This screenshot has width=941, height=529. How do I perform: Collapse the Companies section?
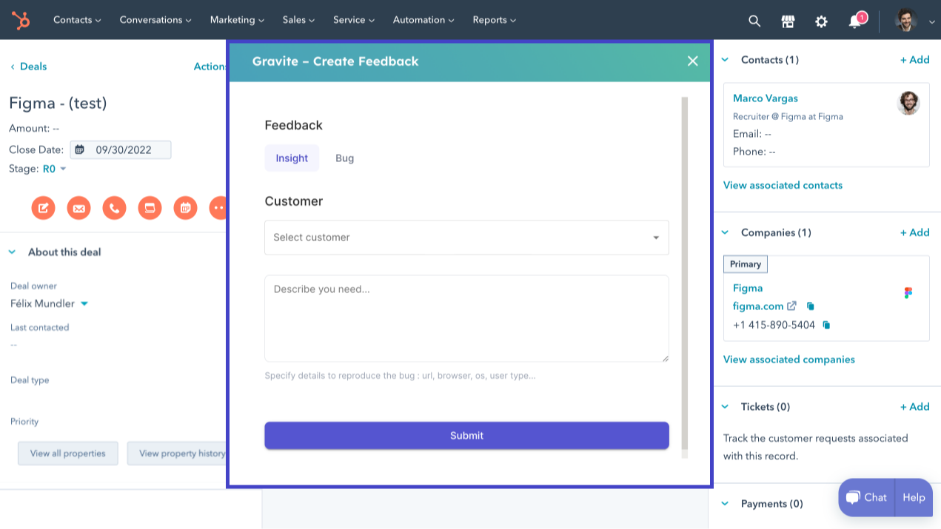pos(725,232)
